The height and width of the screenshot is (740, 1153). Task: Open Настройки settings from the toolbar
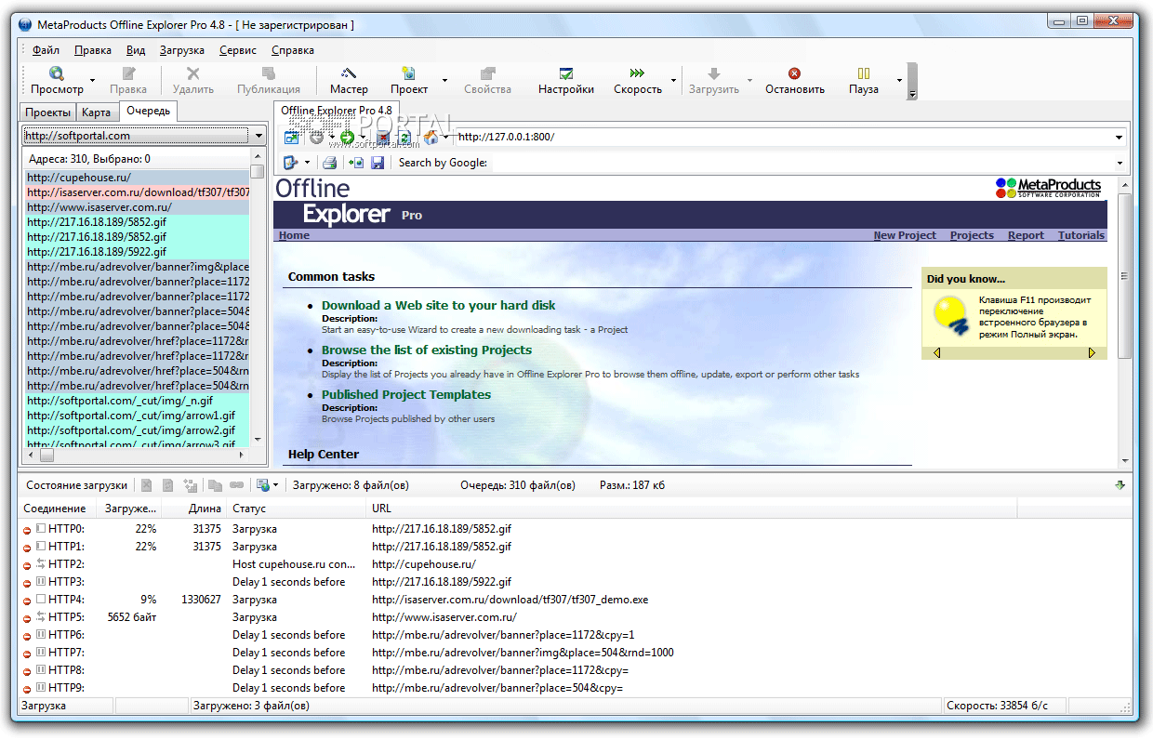pyautogui.click(x=565, y=80)
